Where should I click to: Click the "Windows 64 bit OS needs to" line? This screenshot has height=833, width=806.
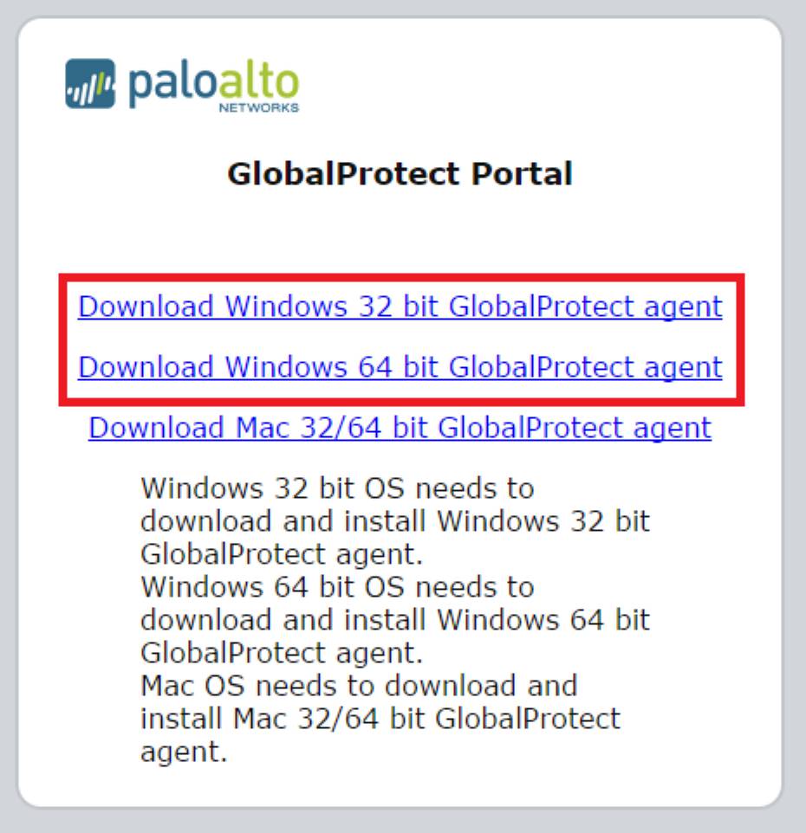(337, 587)
